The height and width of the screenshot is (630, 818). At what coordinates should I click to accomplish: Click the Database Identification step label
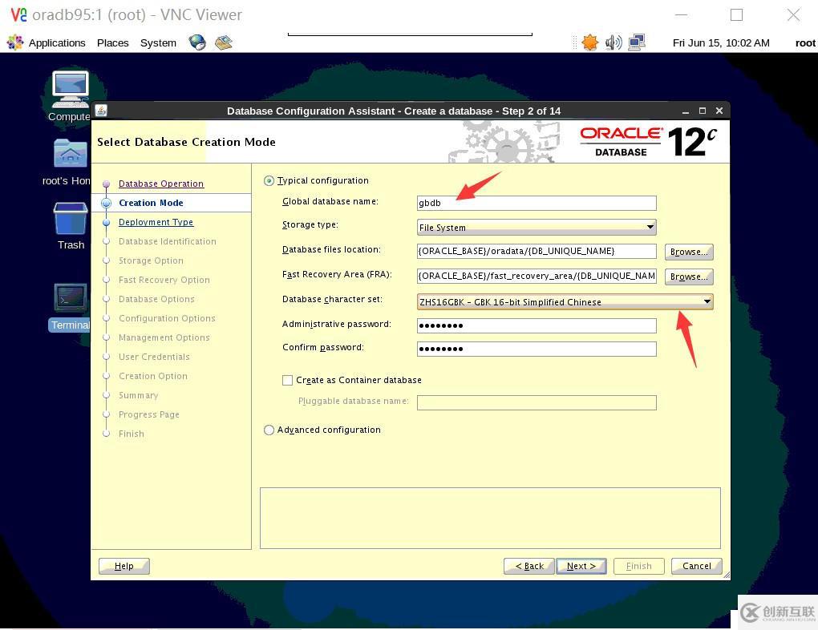[168, 241]
